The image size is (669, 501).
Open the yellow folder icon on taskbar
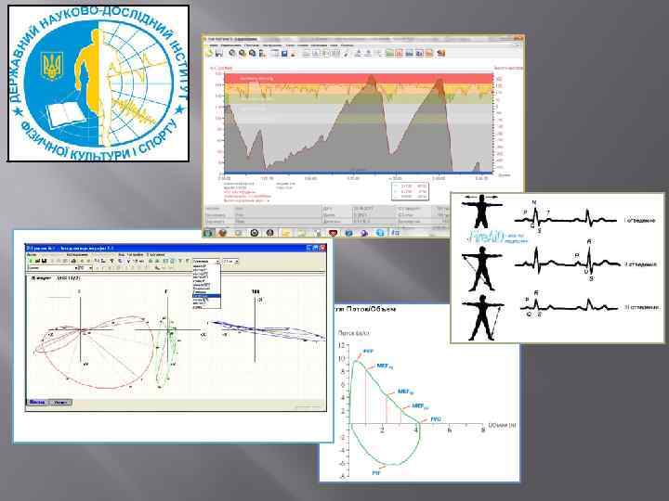coord(285,233)
